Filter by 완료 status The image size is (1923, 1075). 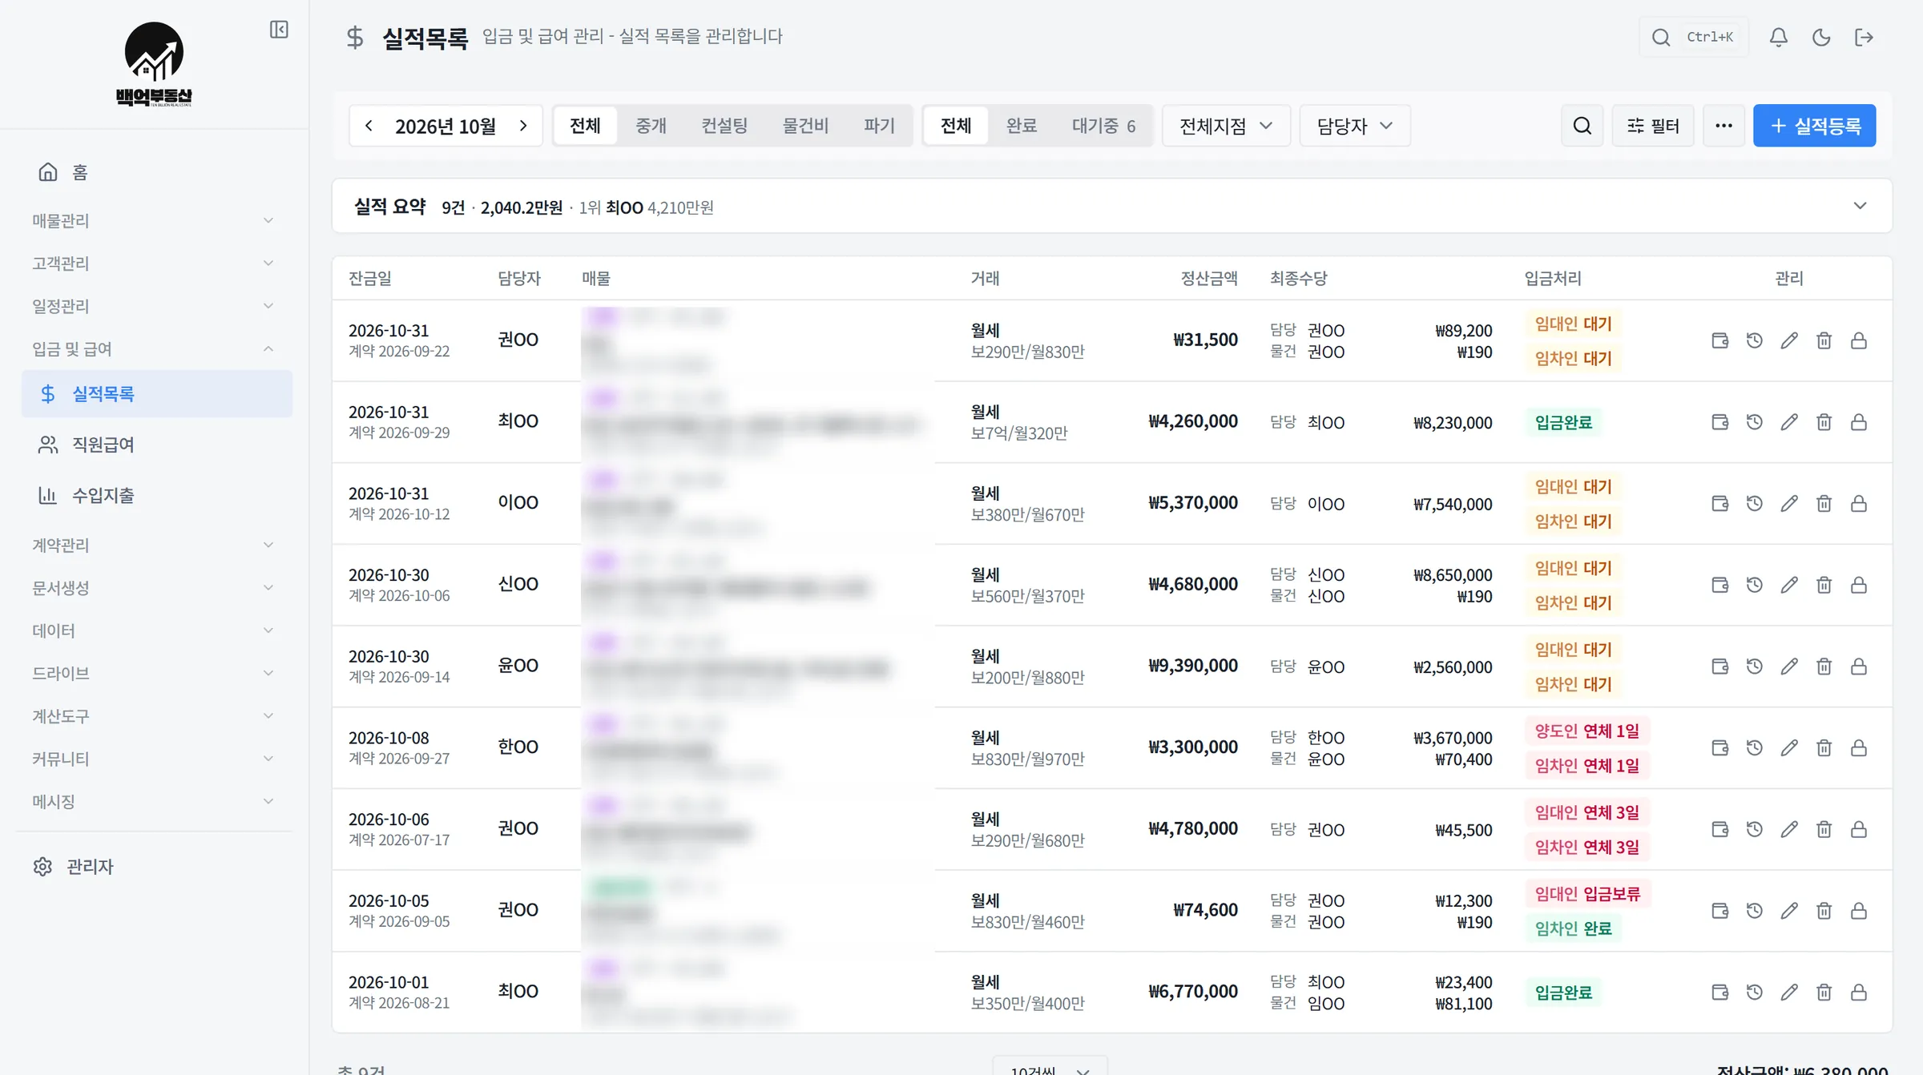[1022, 126]
